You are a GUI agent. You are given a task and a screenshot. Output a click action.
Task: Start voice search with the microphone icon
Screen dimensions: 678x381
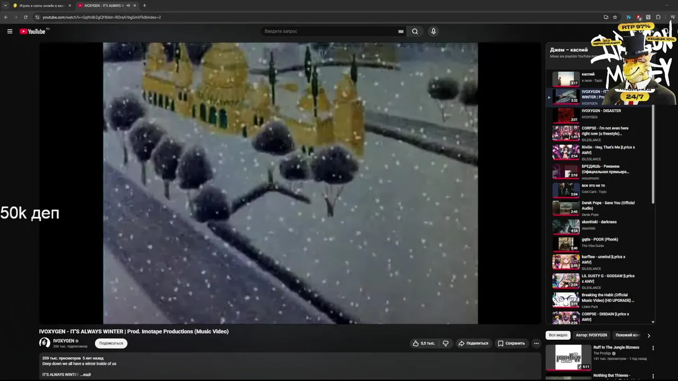(x=433, y=31)
